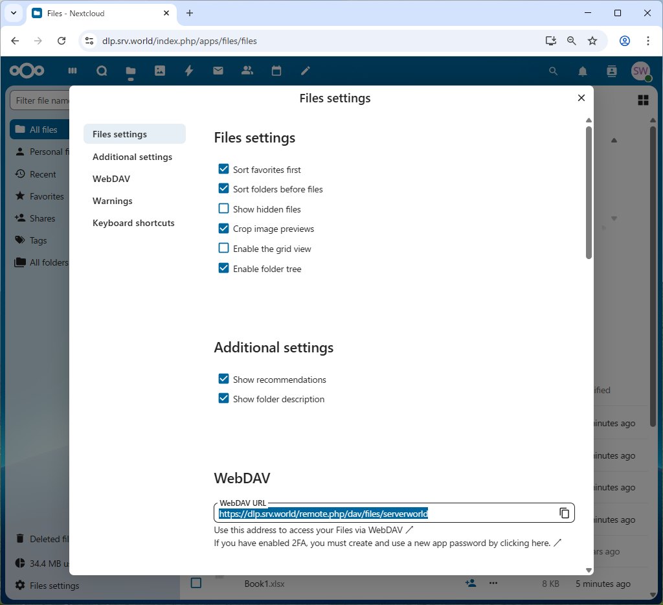Enable the Show hidden files checkbox
The image size is (663, 605).
tap(223, 209)
